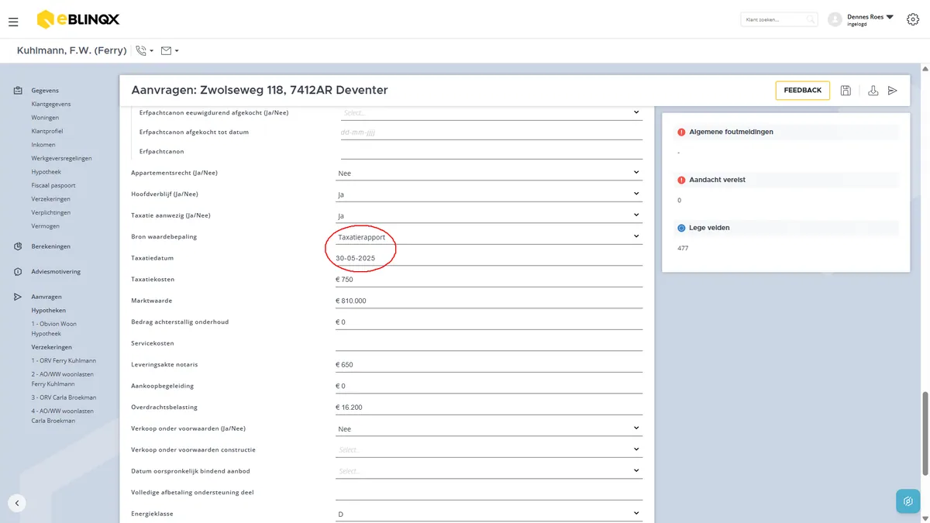
Task: Collapse the sidebar with the chevron button
Action: (x=17, y=502)
